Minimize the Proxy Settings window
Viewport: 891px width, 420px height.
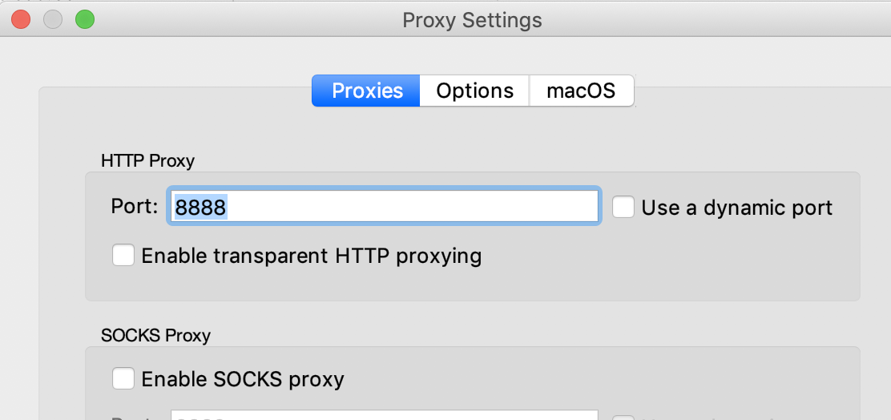53,19
